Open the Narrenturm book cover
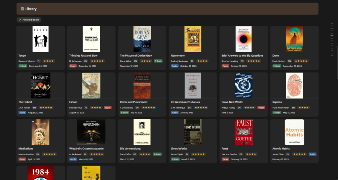The width and height of the screenshot is (338, 180). 193,39
